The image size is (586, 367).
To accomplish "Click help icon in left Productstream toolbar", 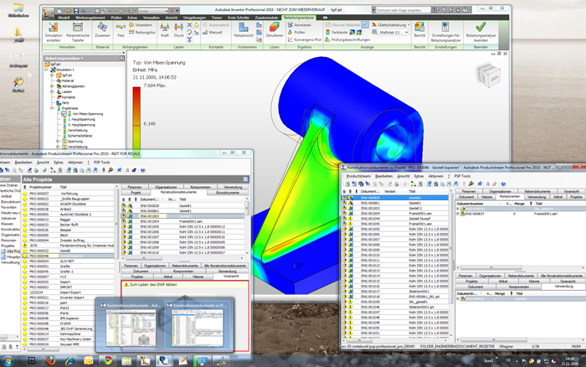I will (143, 170).
